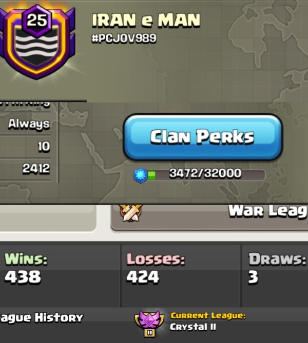Screen dimensions: 308x343
Task: Click the Always war frequency value
Action: (29, 124)
